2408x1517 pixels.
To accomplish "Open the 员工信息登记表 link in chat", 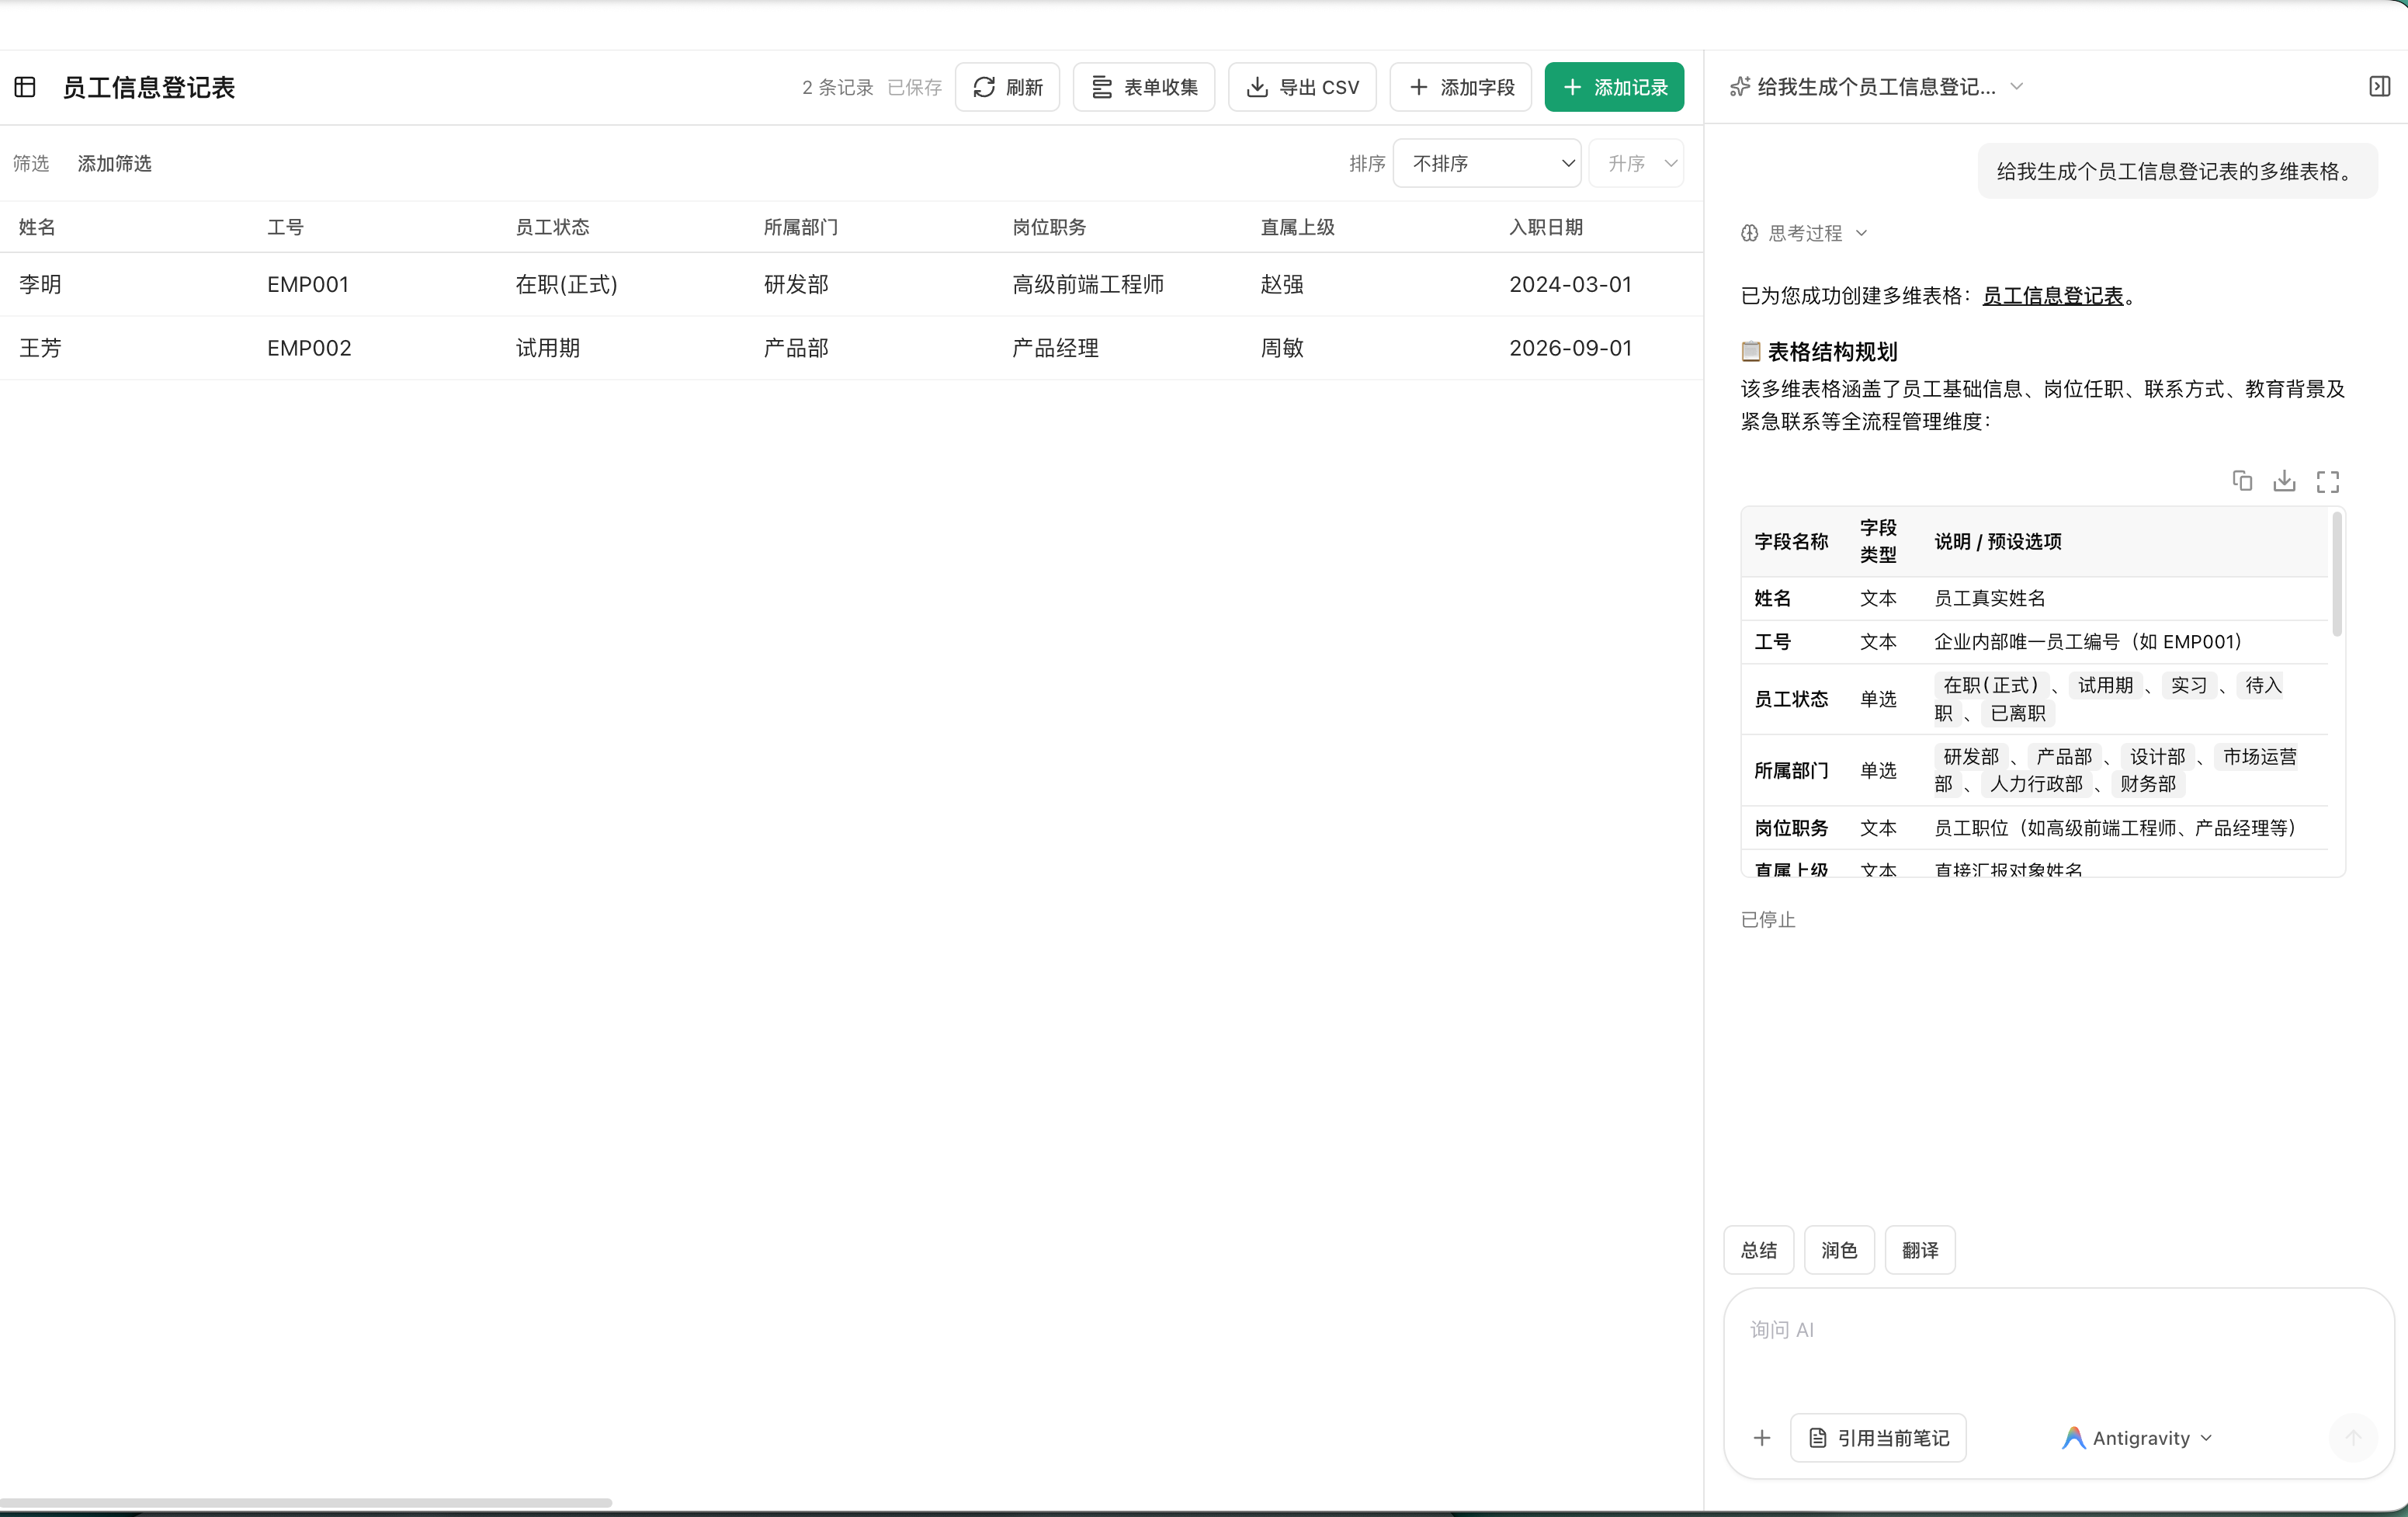I will pos(2052,296).
